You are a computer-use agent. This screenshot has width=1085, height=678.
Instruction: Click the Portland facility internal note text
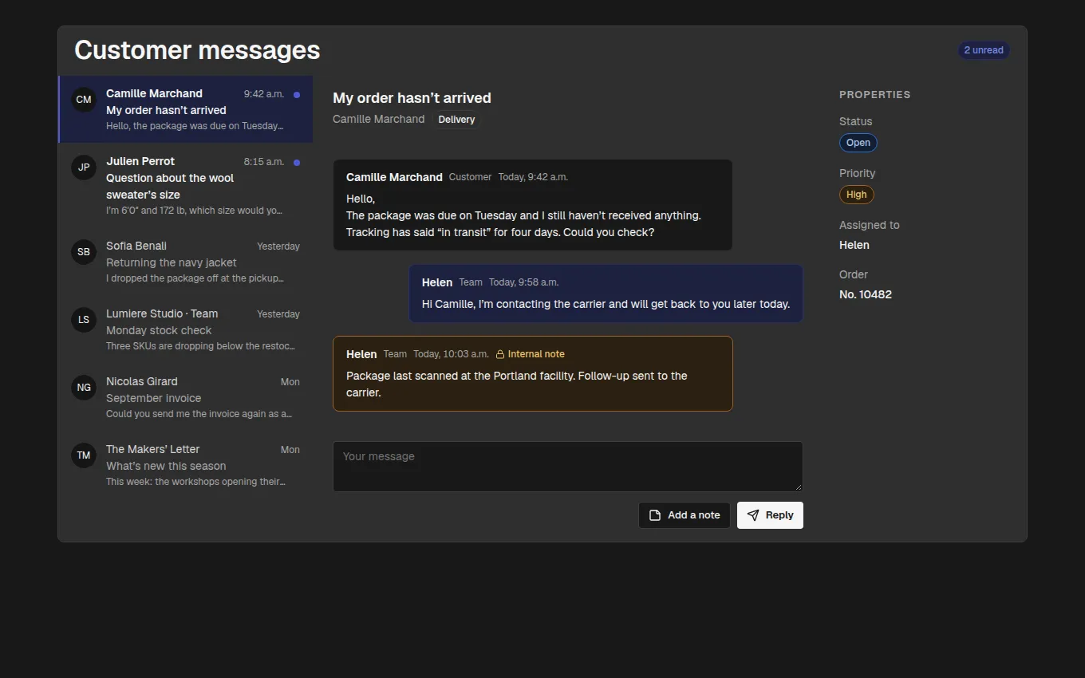pyautogui.click(x=517, y=384)
